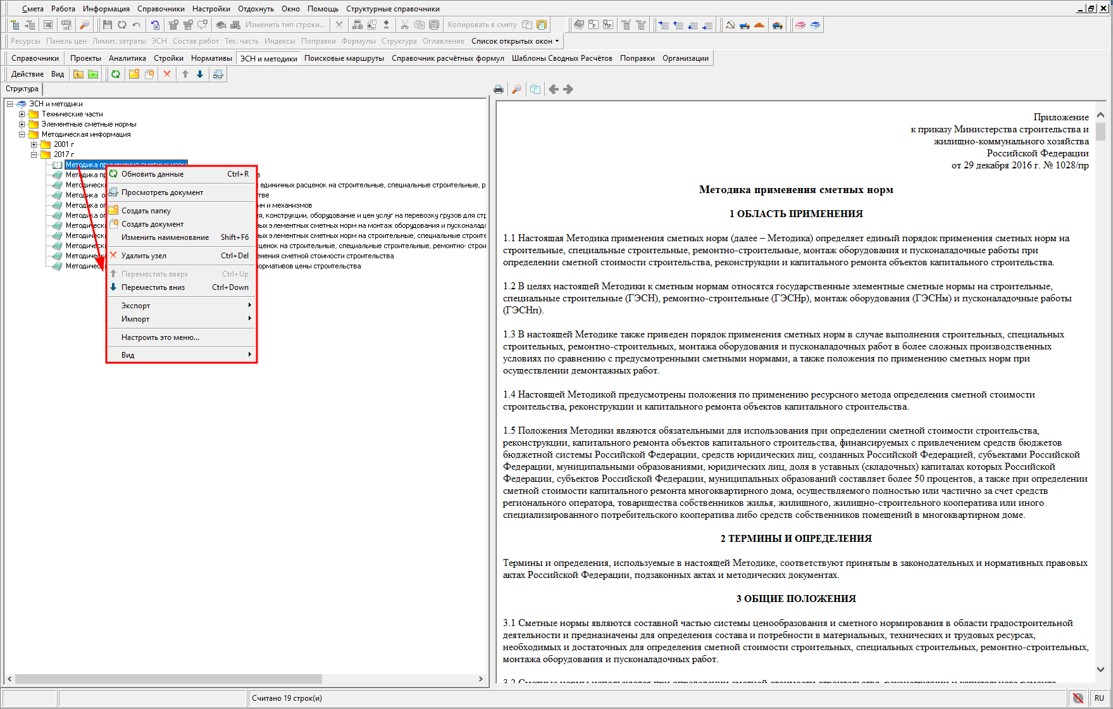
Task: Open the 'Поисковые маршруты' tab
Action: [344, 58]
